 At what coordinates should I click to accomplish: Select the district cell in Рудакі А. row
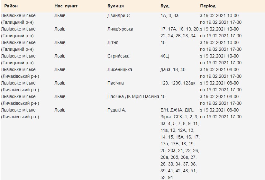coord(20,113)
